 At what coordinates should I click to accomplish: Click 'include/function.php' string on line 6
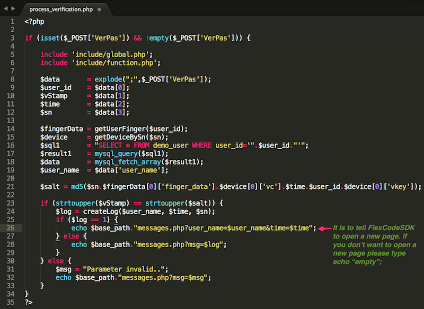point(114,63)
